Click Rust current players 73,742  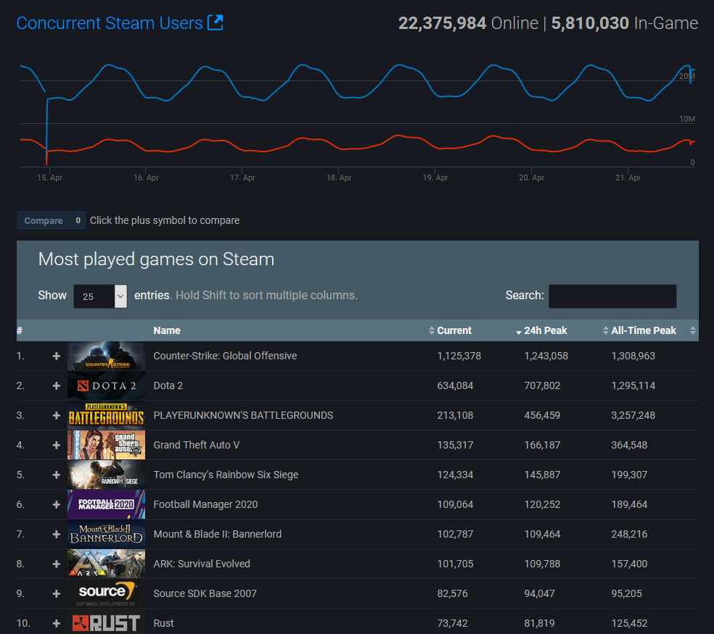click(452, 624)
